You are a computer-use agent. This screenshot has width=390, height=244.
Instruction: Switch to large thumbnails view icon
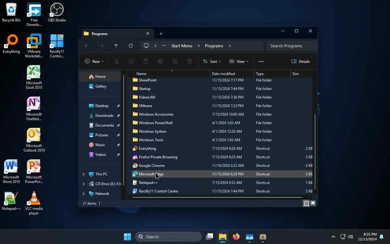tap(313, 203)
